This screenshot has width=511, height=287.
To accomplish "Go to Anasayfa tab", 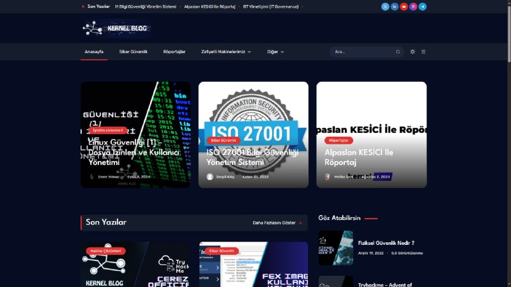I will (x=94, y=52).
